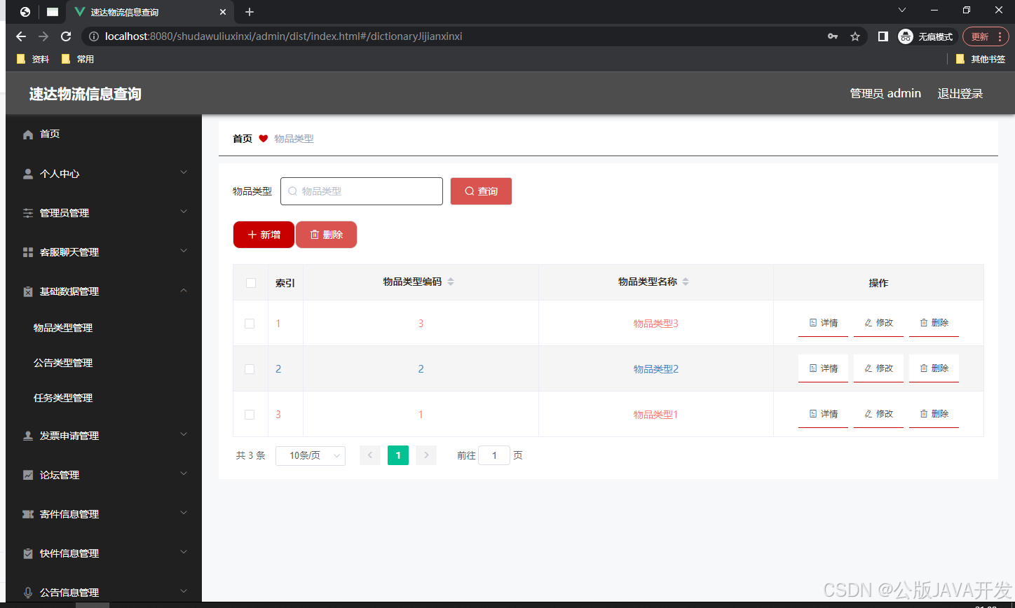This screenshot has height=608, width=1015.
Task: Open the 常用 bookmark folder
Action: [x=78, y=60]
